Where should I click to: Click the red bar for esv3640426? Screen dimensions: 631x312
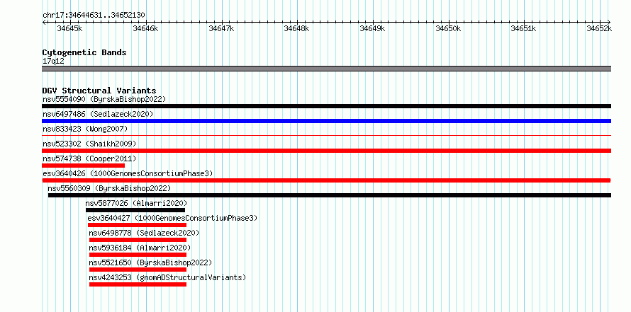(326, 180)
